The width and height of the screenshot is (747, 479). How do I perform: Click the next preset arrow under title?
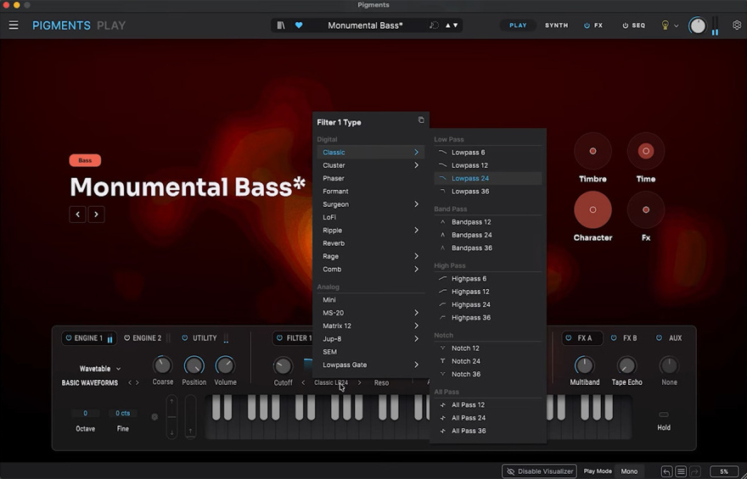pyautogui.click(x=96, y=214)
